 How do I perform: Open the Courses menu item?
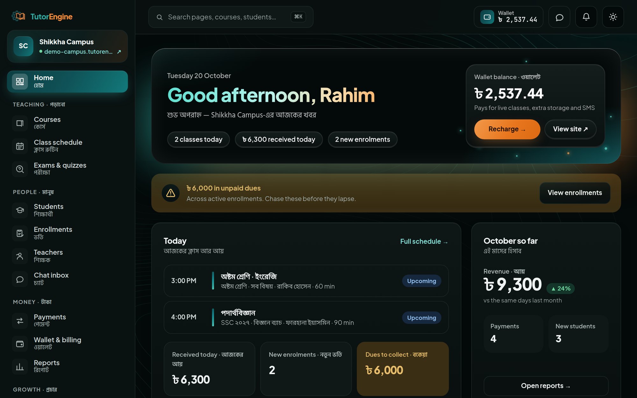point(68,123)
